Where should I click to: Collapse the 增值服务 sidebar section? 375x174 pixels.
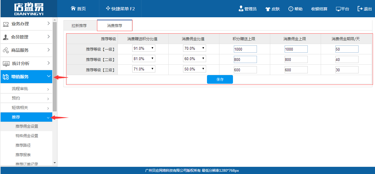coord(48,77)
